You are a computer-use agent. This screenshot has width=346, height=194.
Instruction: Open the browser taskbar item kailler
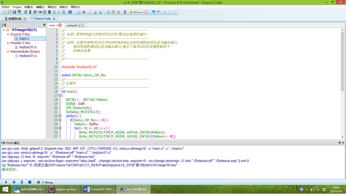tap(28, 189)
